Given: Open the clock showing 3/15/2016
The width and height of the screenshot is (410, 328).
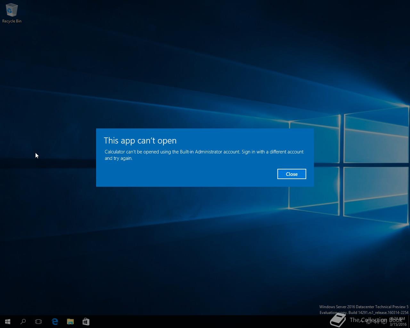Looking at the screenshot, I should point(398,322).
